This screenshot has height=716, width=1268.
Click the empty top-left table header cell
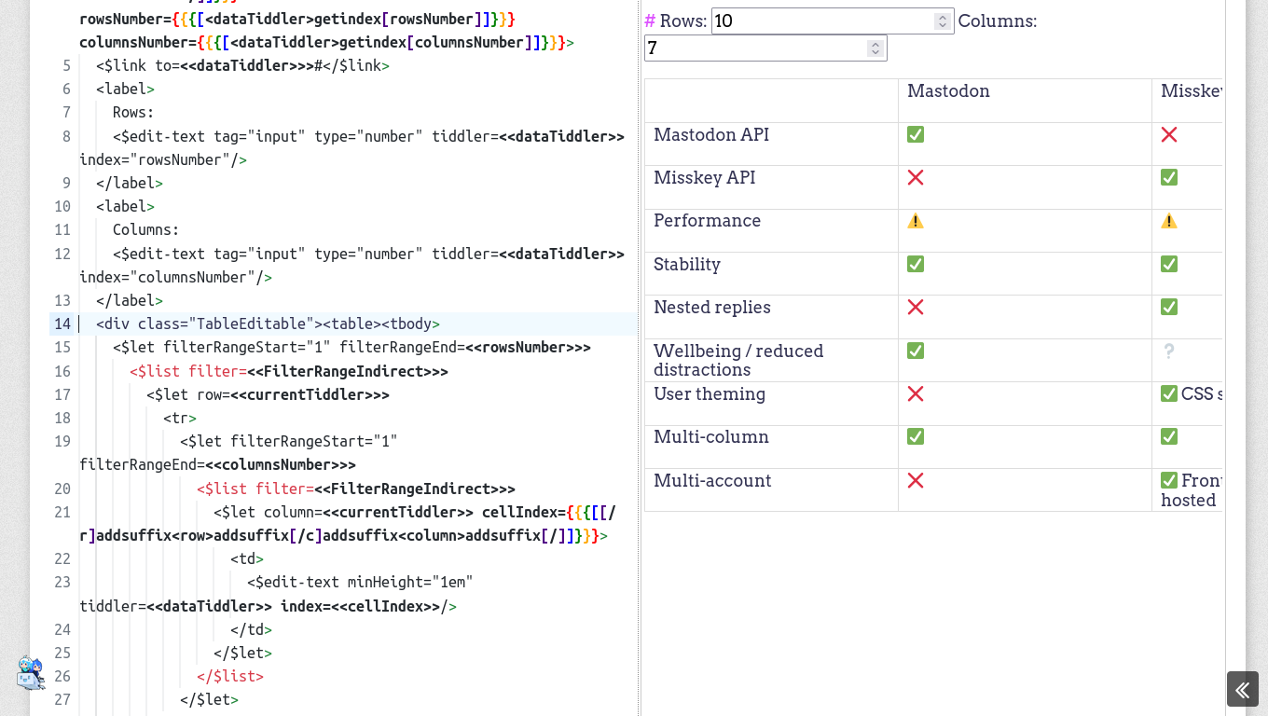tap(771, 100)
